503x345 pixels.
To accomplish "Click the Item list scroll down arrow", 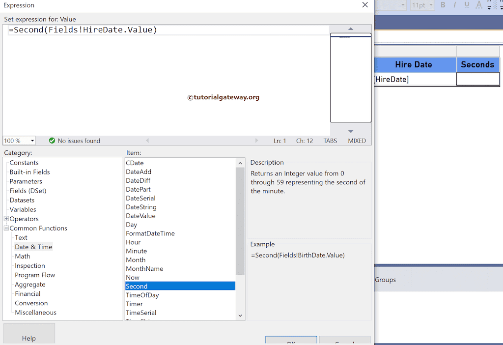I will coord(240,316).
